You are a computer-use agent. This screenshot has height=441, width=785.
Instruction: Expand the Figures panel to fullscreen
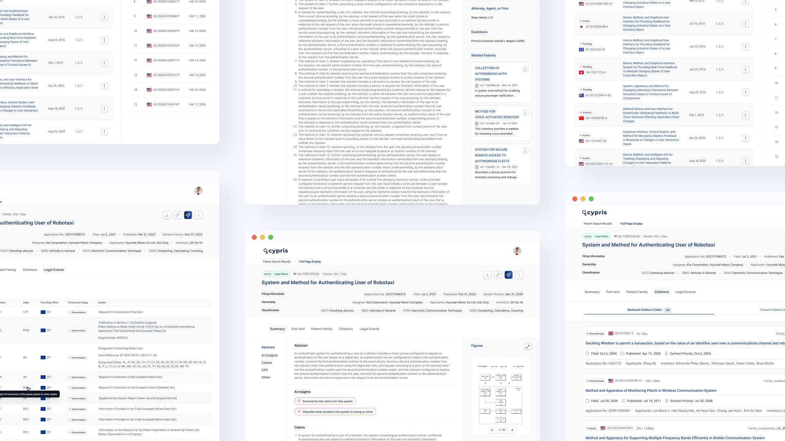coord(527,347)
